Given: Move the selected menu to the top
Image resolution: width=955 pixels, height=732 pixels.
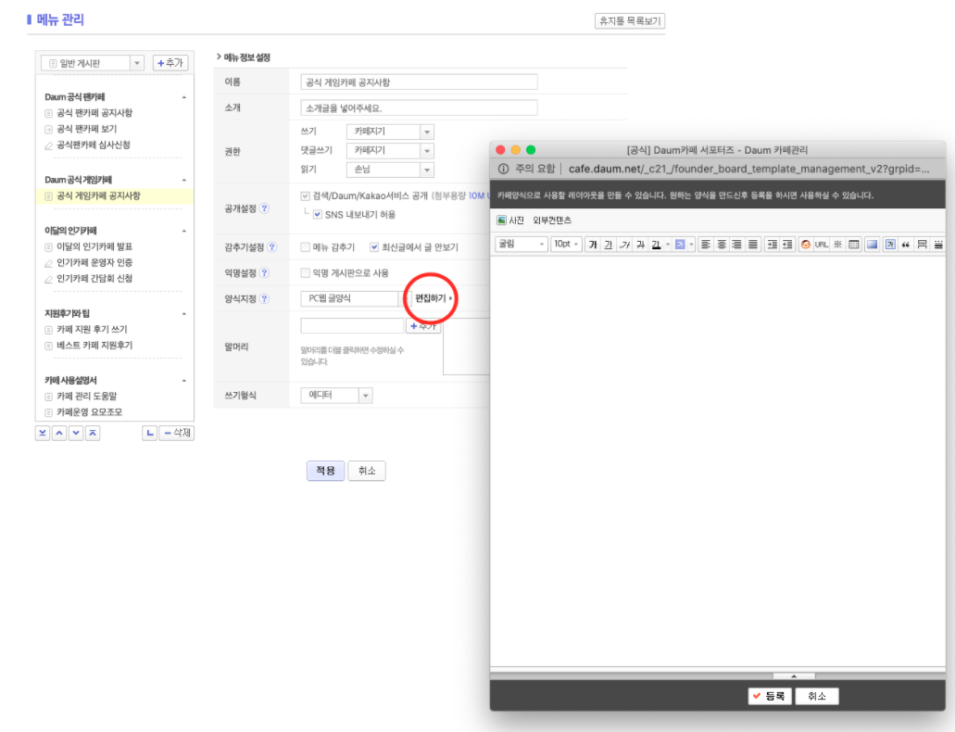Looking at the screenshot, I should (x=93, y=433).
